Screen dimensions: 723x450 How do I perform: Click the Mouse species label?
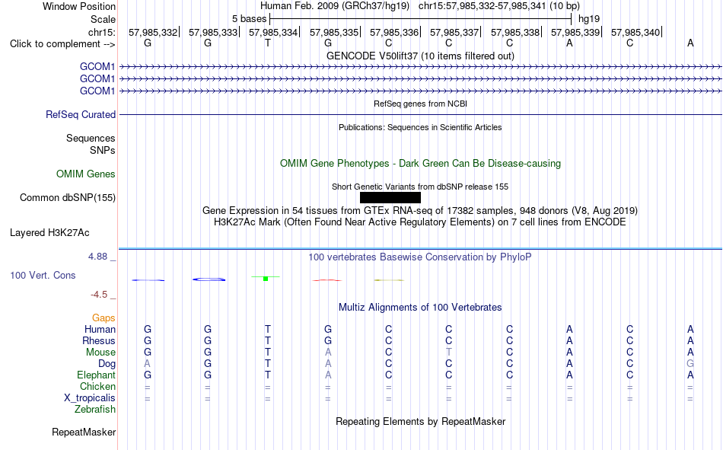pyautogui.click(x=100, y=352)
